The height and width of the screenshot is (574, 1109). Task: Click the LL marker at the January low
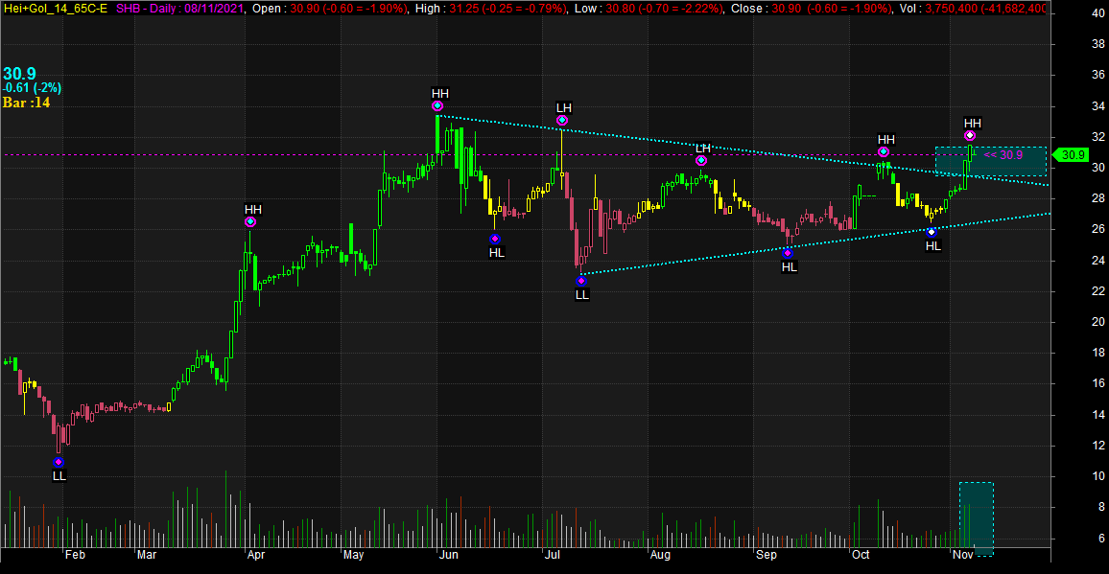(59, 462)
